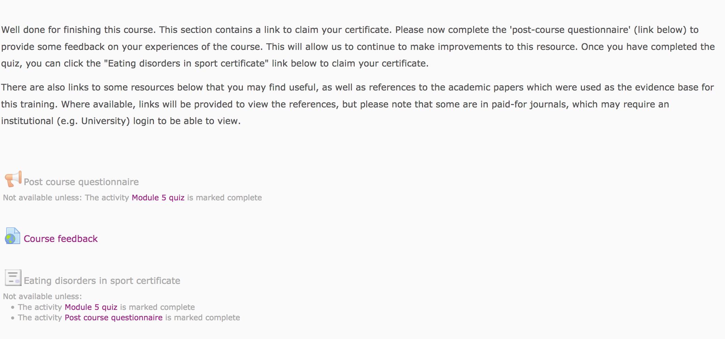The image size is (725, 339).
Task: Open Module 5 quiz link under Post course questionnaire
Action: click(158, 198)
